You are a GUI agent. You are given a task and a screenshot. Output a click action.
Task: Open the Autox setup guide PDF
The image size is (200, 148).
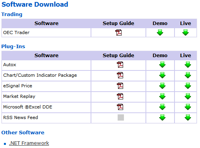tap(120, 65)
